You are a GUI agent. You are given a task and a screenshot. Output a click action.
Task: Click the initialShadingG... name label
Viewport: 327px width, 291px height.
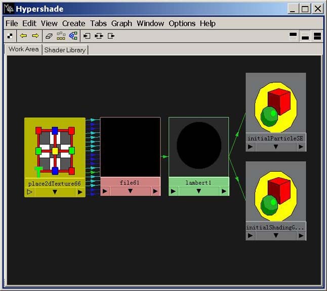[x=275, y=227]
